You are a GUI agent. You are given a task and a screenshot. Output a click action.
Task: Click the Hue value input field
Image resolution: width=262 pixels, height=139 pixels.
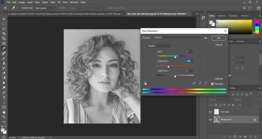pos(189,51)
